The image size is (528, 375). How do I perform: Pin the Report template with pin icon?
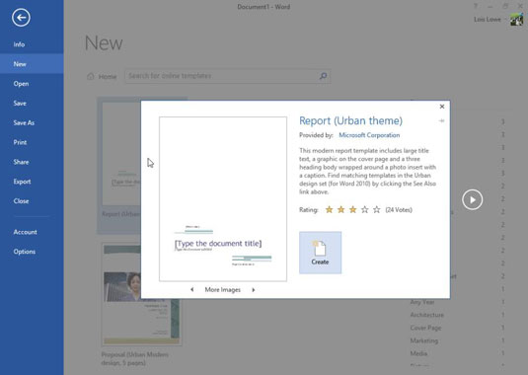441,120
